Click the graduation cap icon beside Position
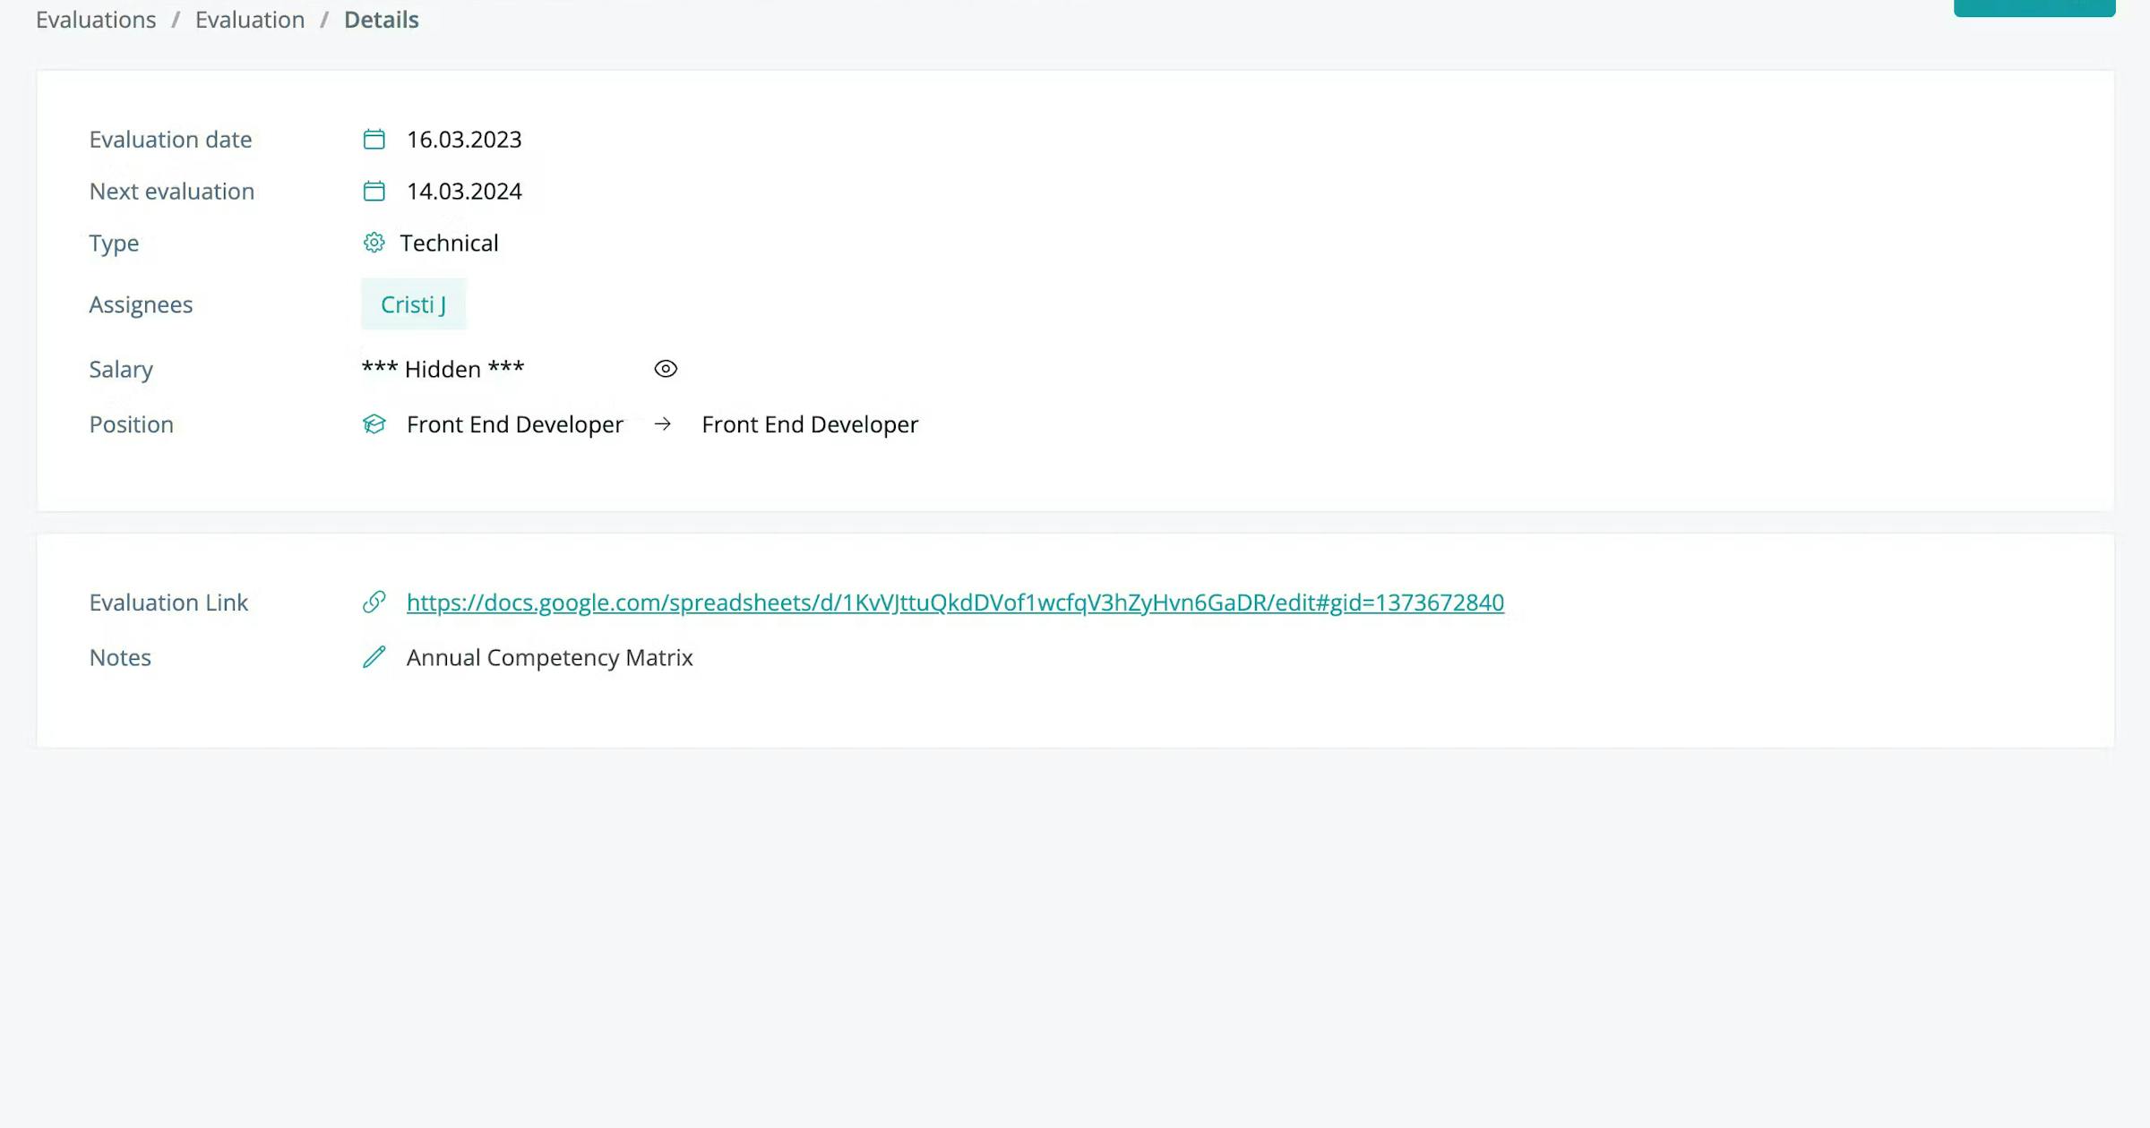2150x1128 pixels. (374, 424)
